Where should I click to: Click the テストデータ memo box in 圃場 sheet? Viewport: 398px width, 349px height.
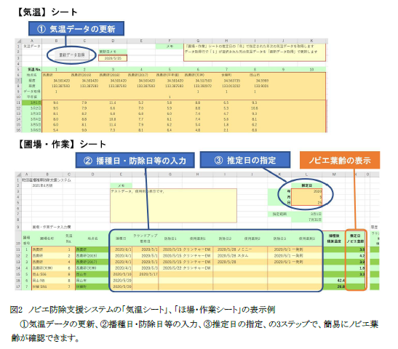[x=173, y=206]
